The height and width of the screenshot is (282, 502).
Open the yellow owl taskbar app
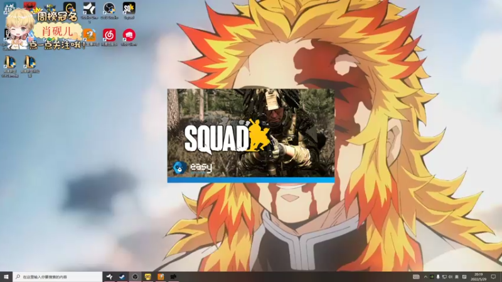pos(148,277)
